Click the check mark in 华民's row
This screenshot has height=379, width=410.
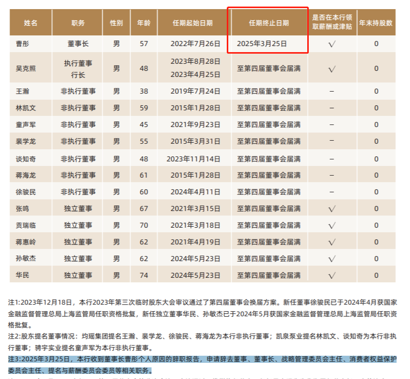pyautogui.click(x=332, y=275)
